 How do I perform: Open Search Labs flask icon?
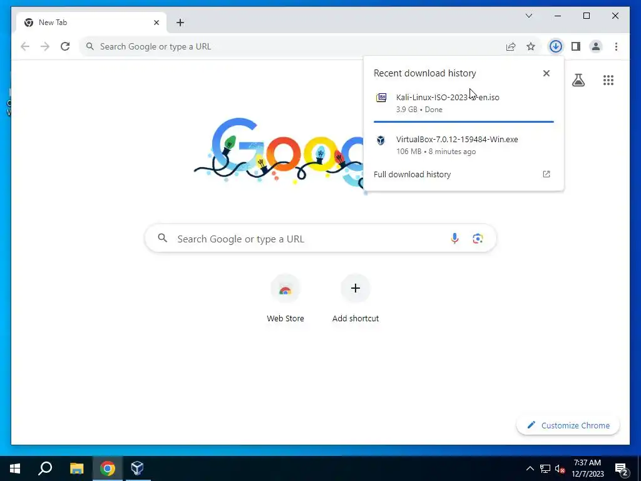point(578,80)
